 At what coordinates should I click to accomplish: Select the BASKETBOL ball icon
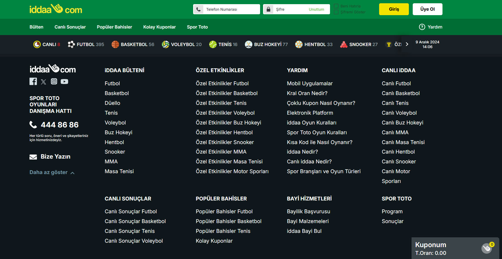coord(115,45)
